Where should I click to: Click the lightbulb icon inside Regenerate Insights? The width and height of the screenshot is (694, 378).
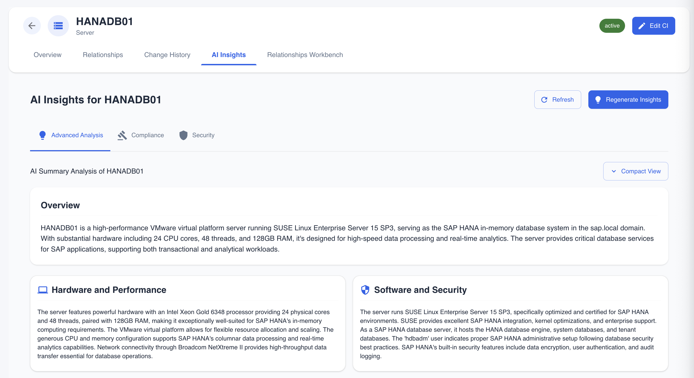[598, 99]
